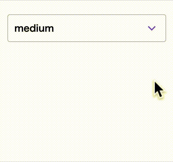Viewport: 173px width, 162px height.
Task: Select the combo box showing medium
Action: pos(86,28)
